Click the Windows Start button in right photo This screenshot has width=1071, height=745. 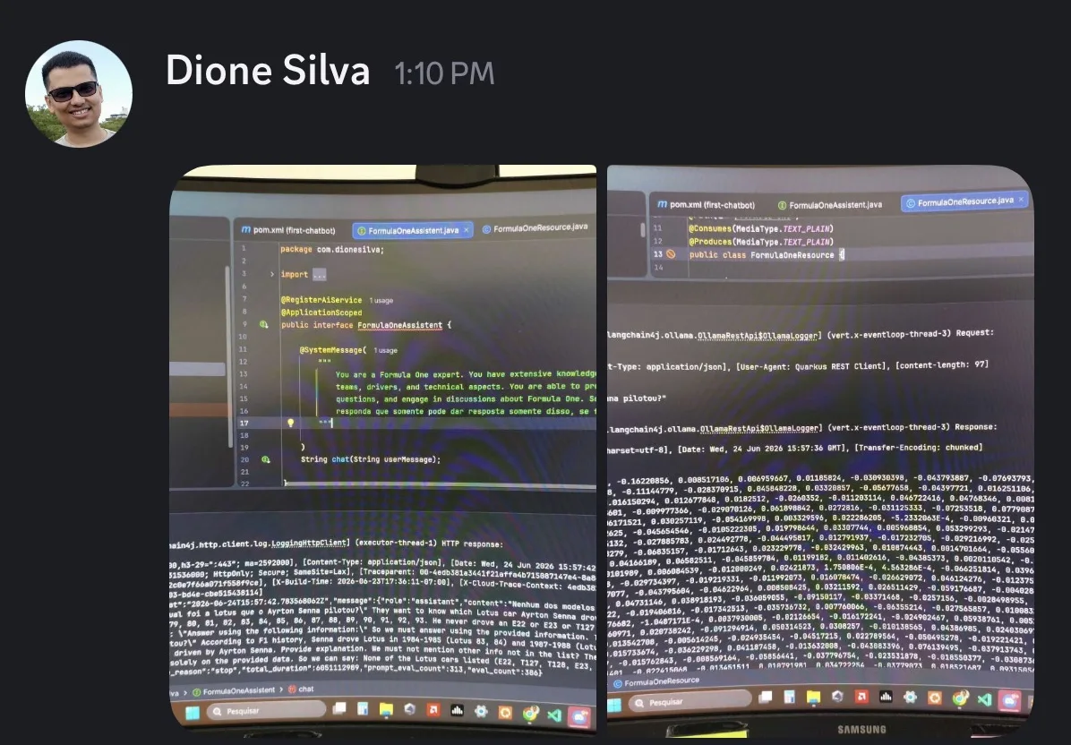pos(614,704)
